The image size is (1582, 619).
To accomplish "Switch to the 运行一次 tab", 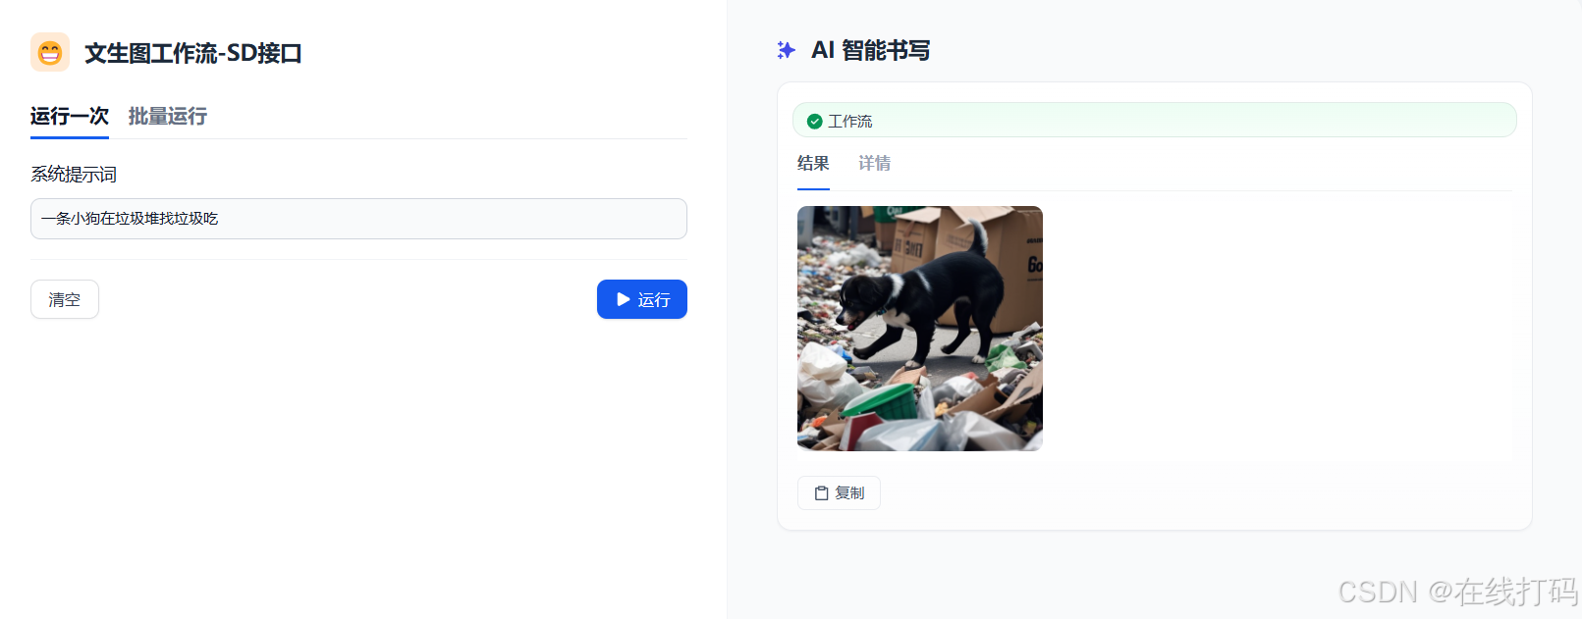I will (70, 117).
